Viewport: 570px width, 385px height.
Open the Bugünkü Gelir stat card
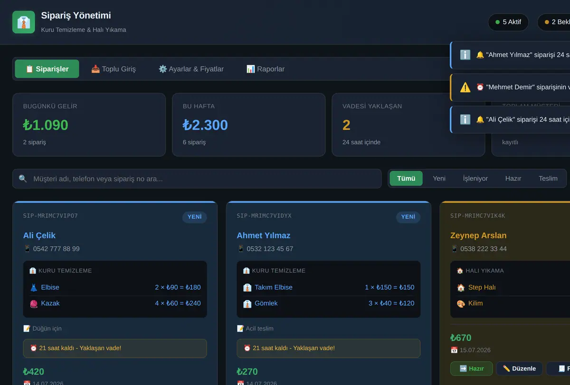(x=89, y=125)
